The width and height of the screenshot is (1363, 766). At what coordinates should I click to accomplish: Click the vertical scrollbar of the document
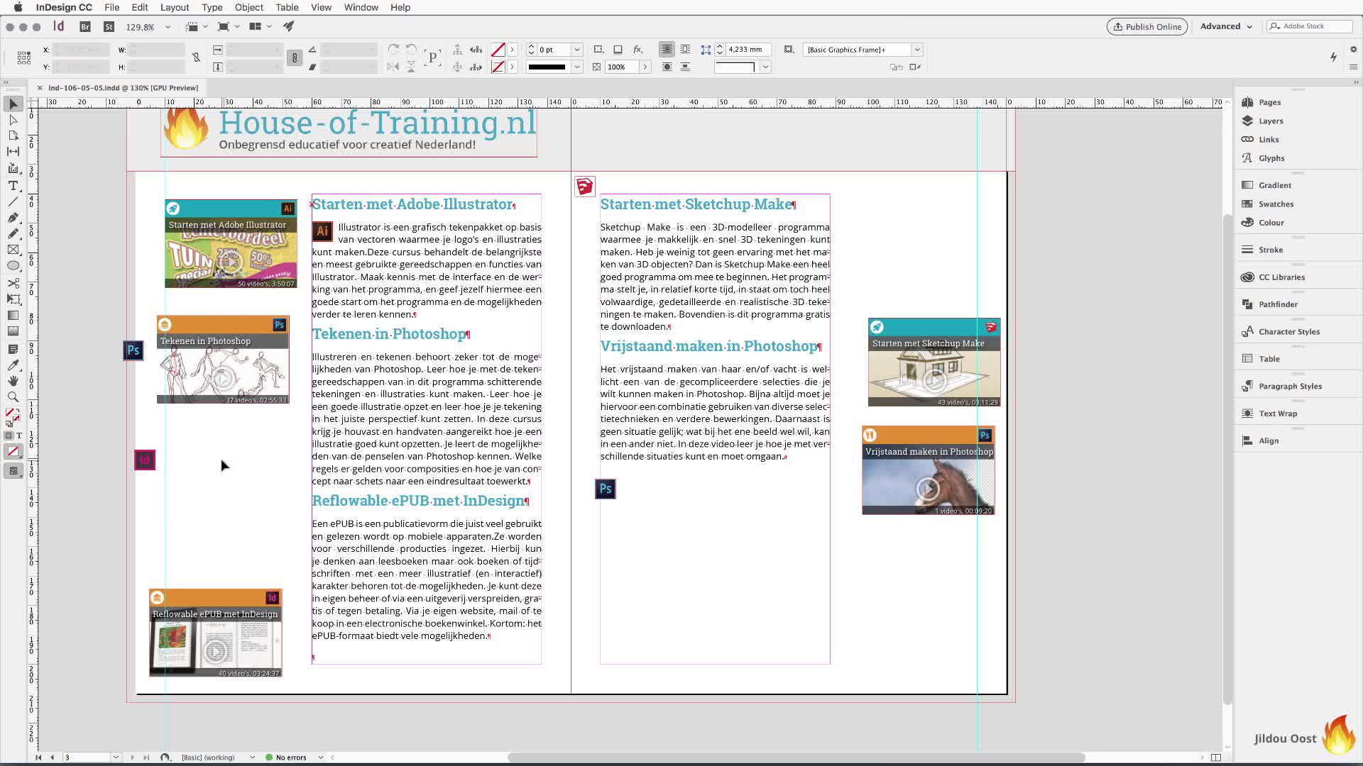[x=1228, y=457]
